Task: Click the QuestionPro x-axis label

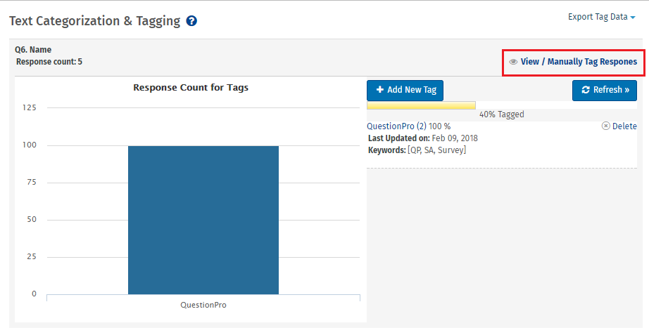Action: 203,306
